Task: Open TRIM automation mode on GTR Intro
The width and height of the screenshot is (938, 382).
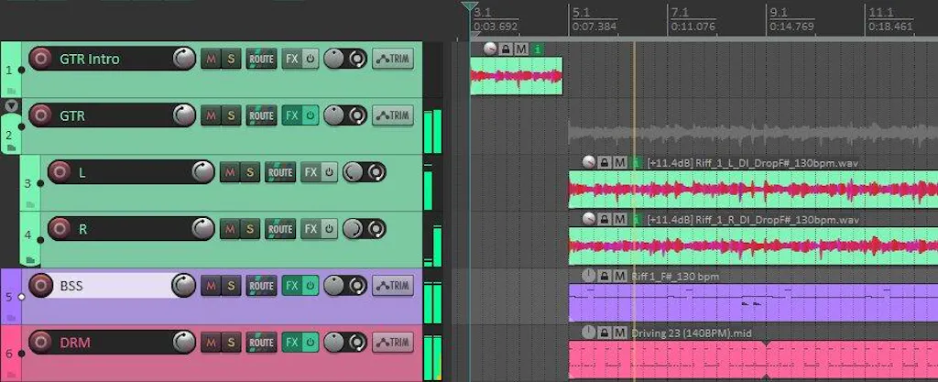Action: [x=392, y=60]
